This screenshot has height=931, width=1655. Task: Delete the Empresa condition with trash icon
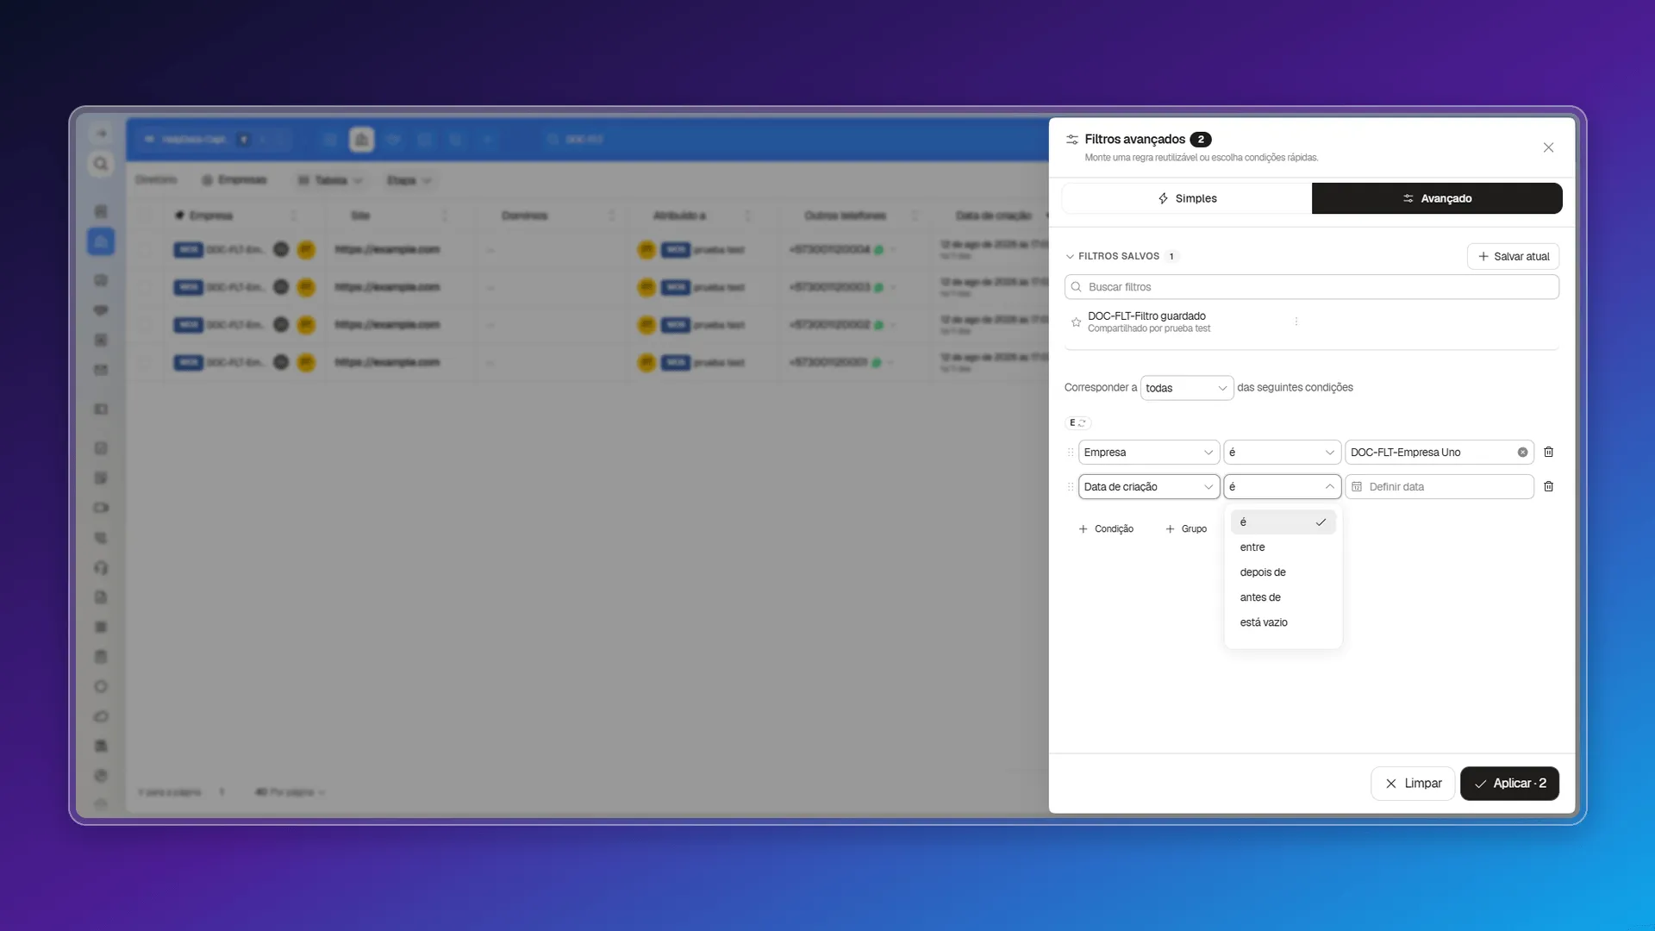(1548, 452)
